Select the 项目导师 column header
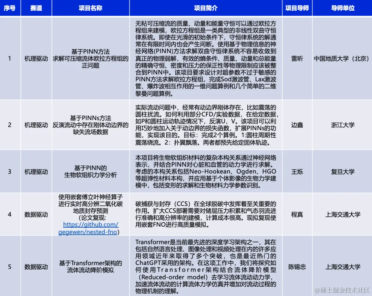372x296 pixels. coord(297,8)
